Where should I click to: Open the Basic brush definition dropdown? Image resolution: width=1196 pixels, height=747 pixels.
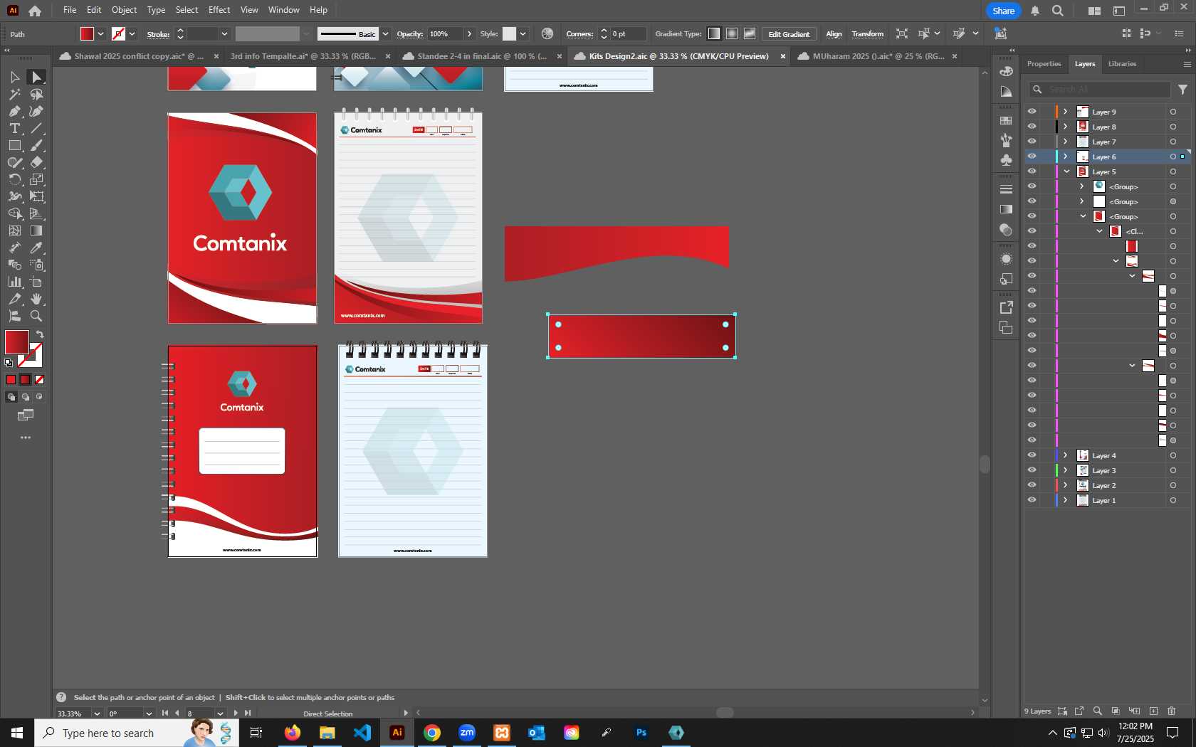[x=385, y=33]
